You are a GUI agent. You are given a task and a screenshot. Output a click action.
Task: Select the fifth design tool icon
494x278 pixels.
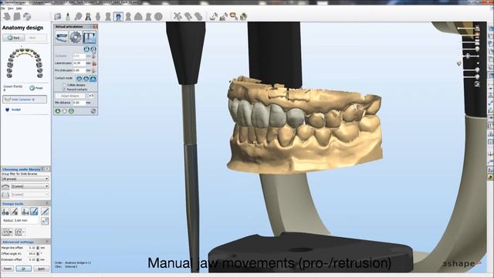[45, 212]
